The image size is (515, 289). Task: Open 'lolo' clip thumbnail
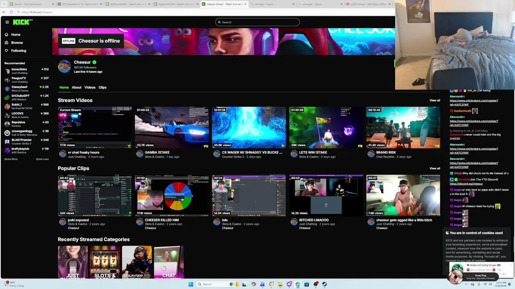[x=249, y=195]
